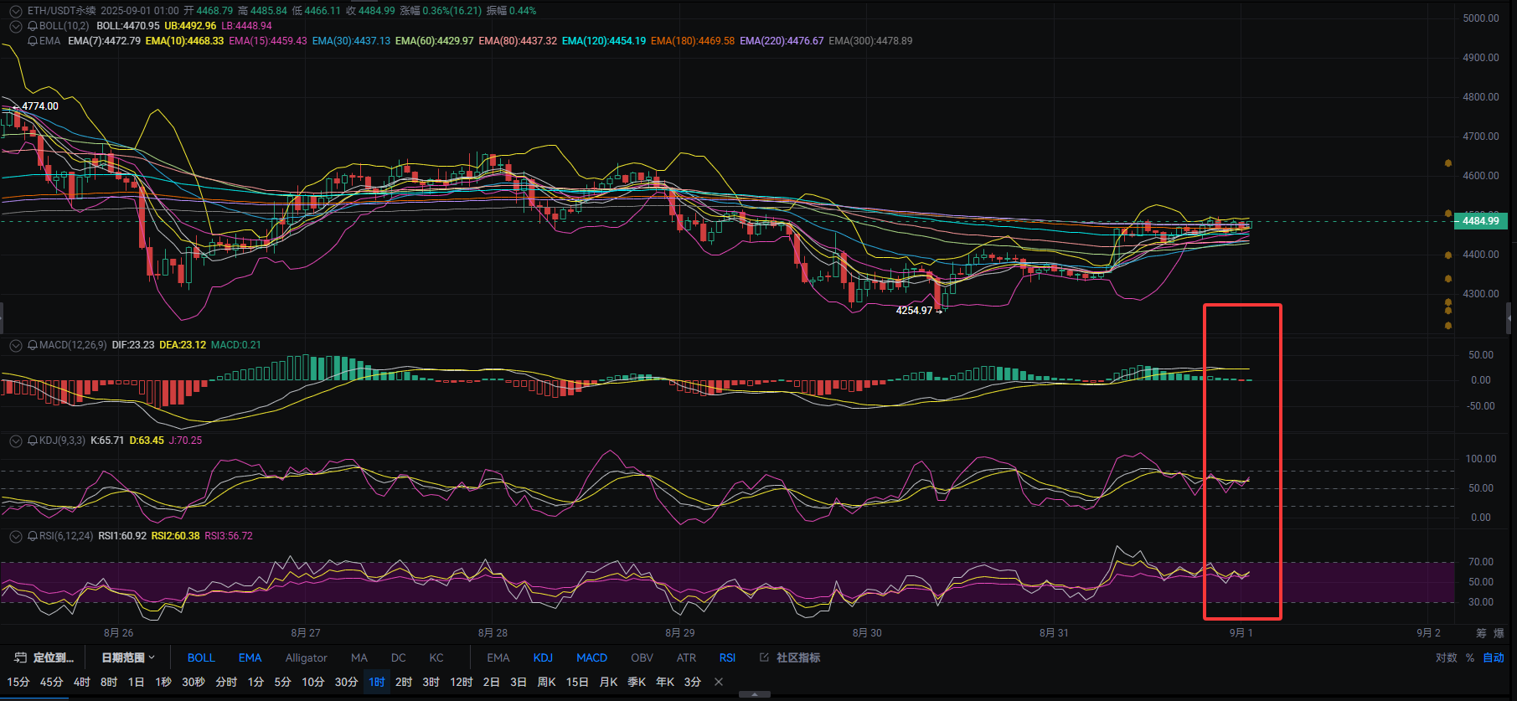Enable the KC indicator
Screen dimensions: 1517x701
pyautogui.click(x=436, y=657)
